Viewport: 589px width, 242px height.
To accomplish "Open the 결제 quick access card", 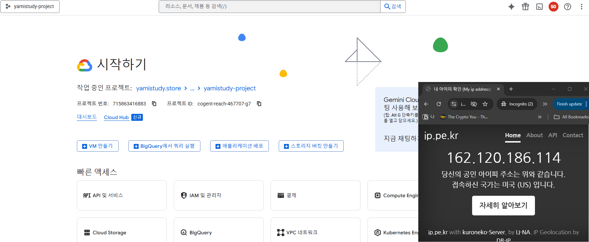I will tap(316, 195).
